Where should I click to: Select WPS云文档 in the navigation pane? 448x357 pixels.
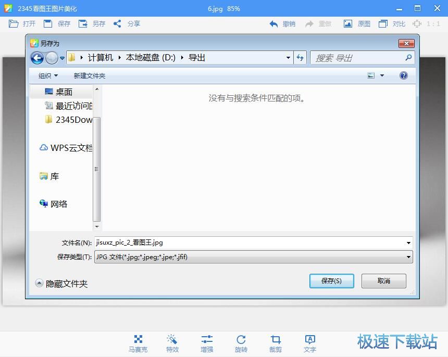click(x=66, y=148)
